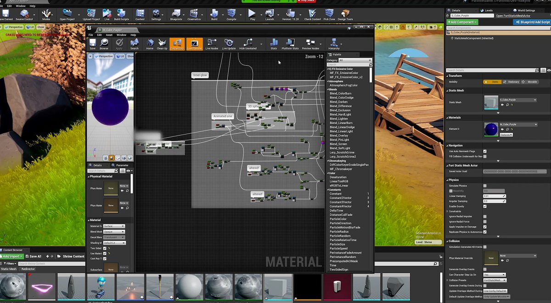This screenshot has width=551, height=303.
Task: Open Stats in material editor toolbar
Action: click(x=274, y=44)
